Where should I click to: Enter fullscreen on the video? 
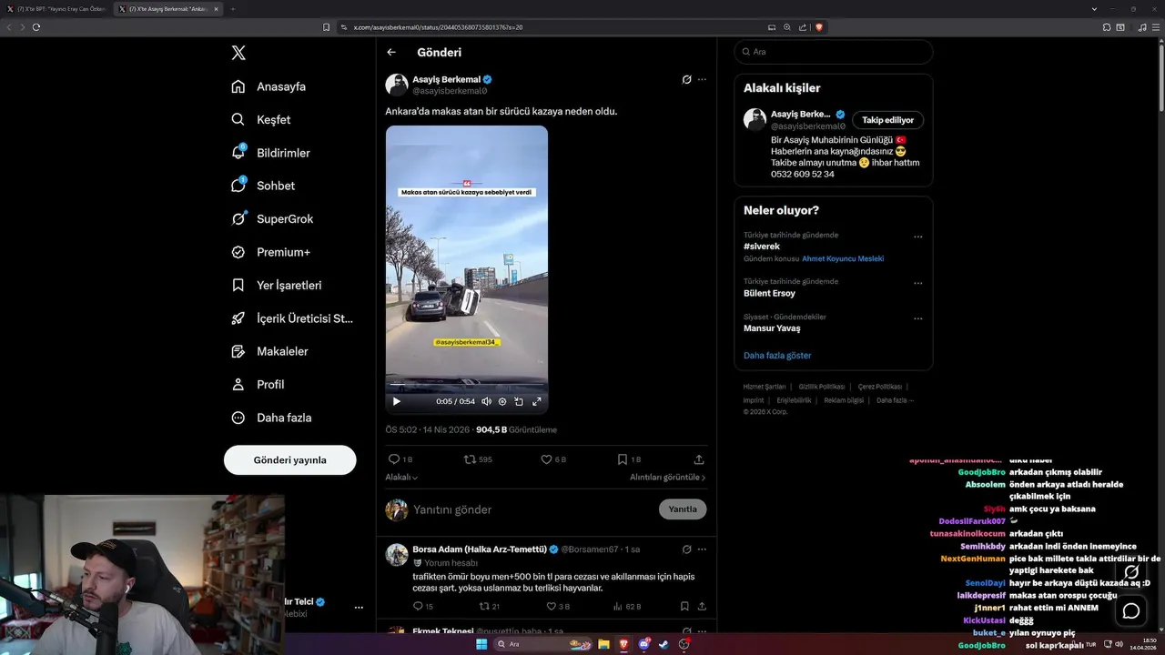pos(536,401)
